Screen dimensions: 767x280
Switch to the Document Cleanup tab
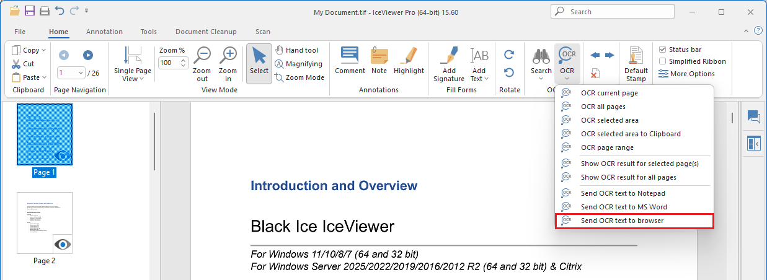pos(206,32)
